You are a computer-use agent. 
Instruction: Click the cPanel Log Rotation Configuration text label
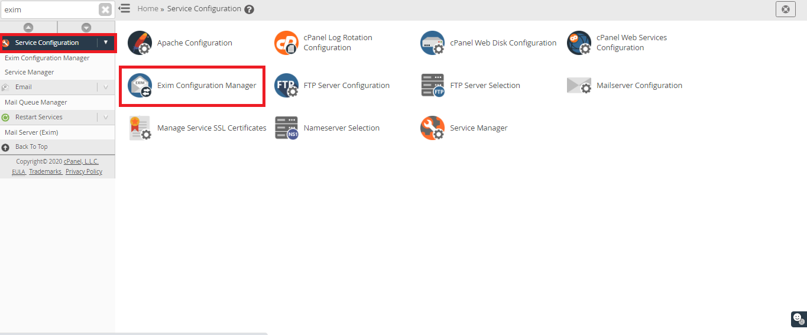click(x=338, y=43)
